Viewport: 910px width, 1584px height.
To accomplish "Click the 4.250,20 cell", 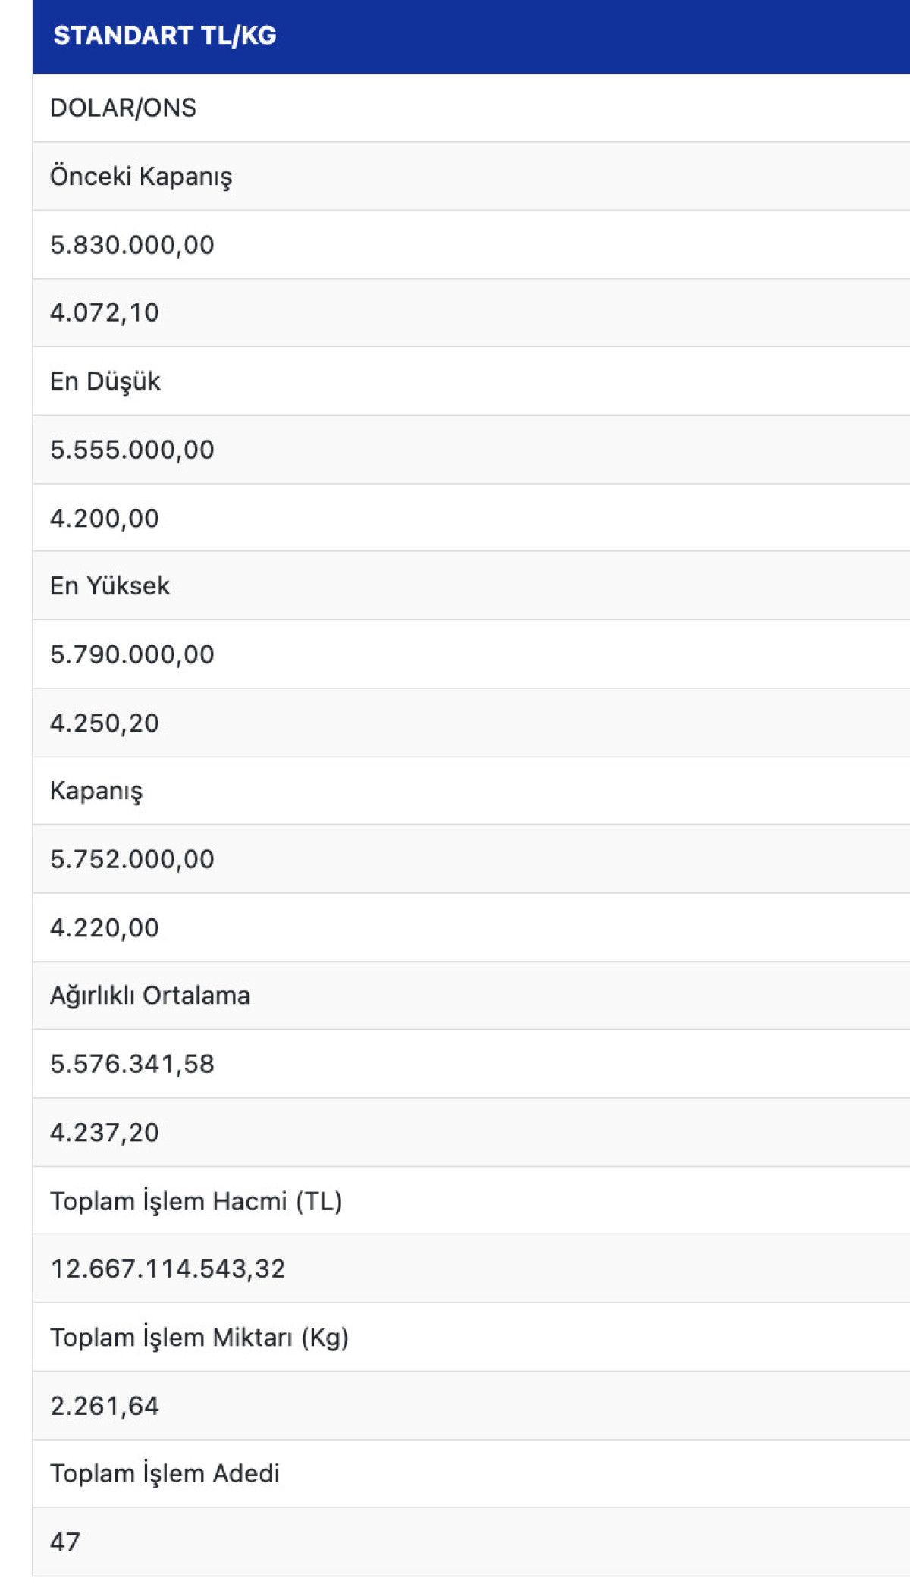I will click(x=105, y=723).
